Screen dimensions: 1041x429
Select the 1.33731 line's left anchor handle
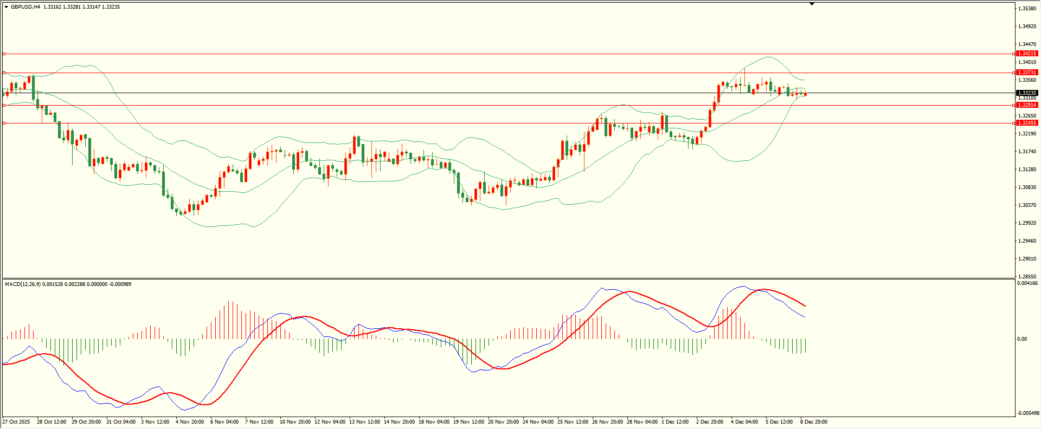(x=4, y=73)
